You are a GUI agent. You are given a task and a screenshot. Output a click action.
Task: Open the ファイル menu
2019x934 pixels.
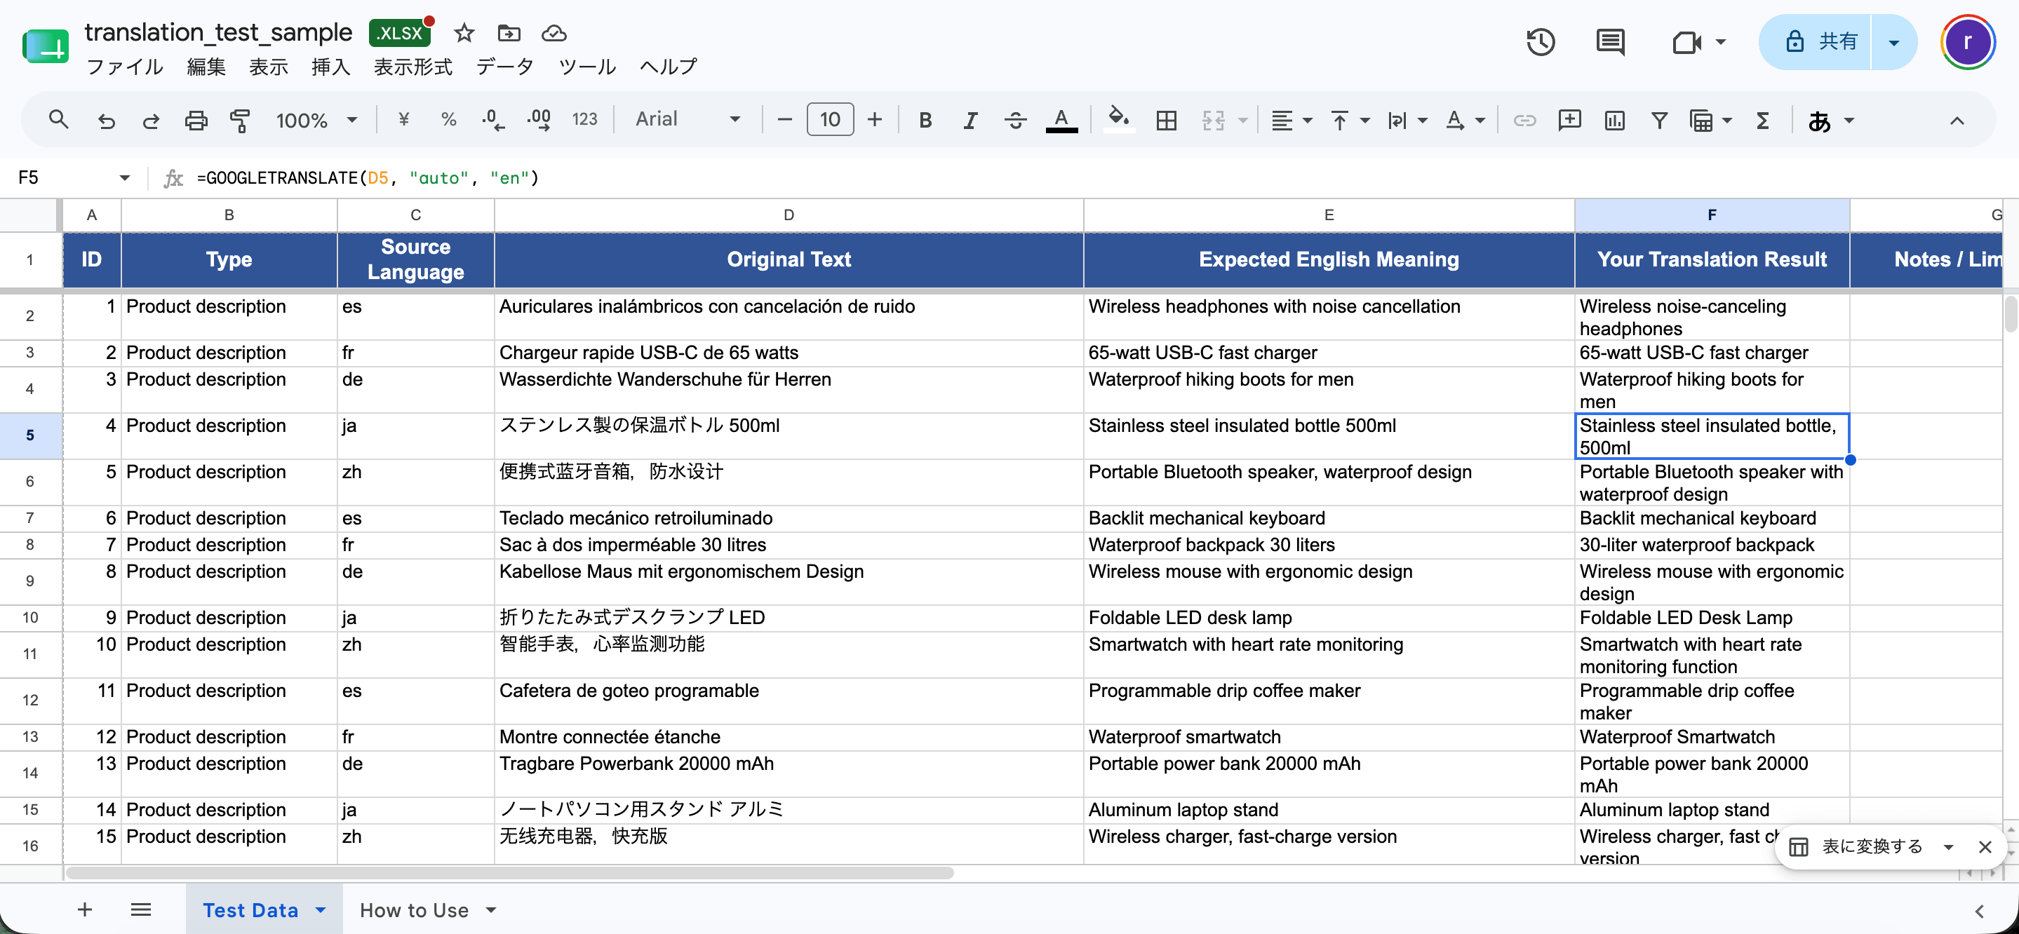pyautogui.click(x=125, y=67)
